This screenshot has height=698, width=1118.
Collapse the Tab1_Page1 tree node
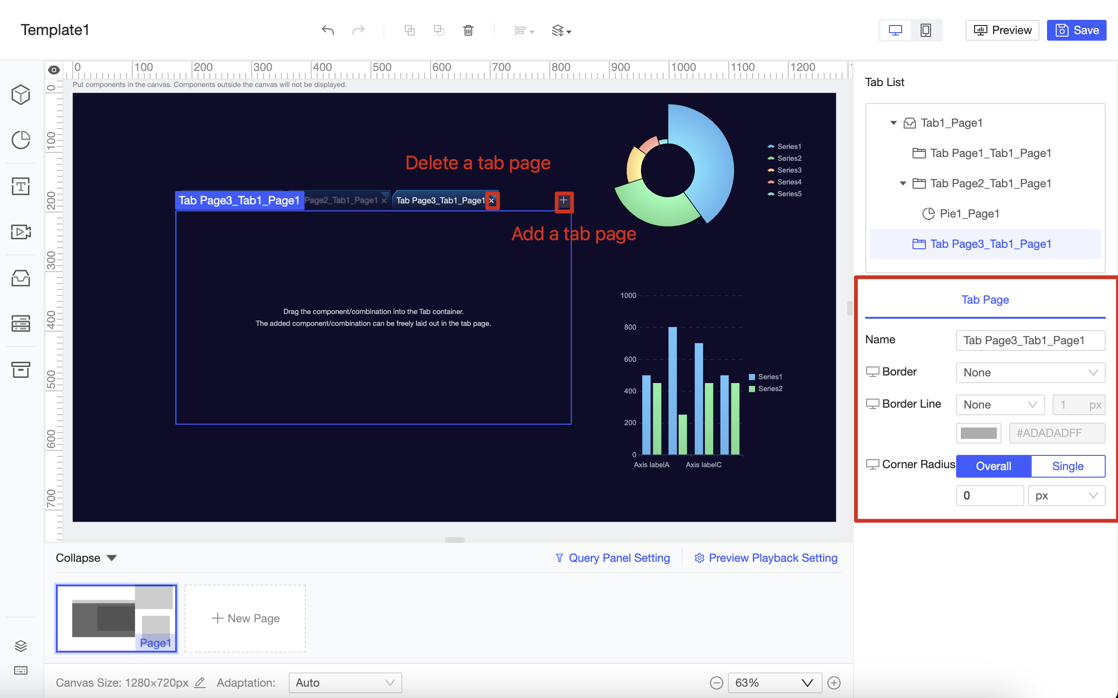[x=894, y=123]
